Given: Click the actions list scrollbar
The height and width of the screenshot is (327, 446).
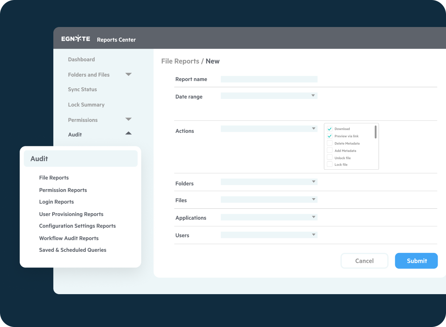Looking at the screenshot, I should [x=376, y=132].
